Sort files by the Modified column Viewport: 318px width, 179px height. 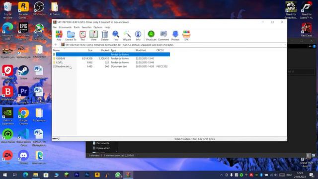pyautogui.click(x=141, y=50)
